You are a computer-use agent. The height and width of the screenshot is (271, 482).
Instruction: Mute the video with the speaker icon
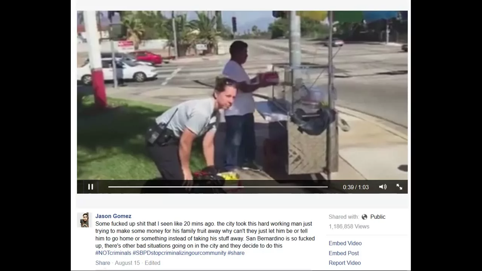(x=383, y=187)
